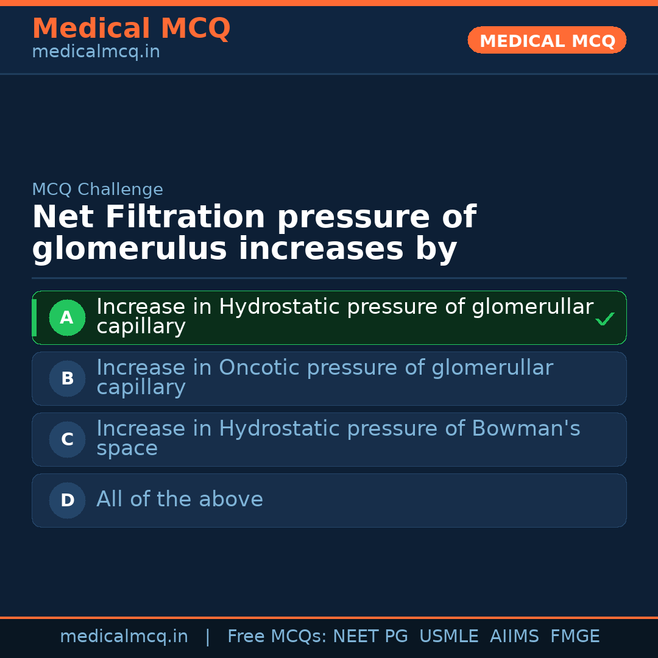Click the 'Net Filtration pressure' question heading

pyautogui.click(x=253, y=233)
